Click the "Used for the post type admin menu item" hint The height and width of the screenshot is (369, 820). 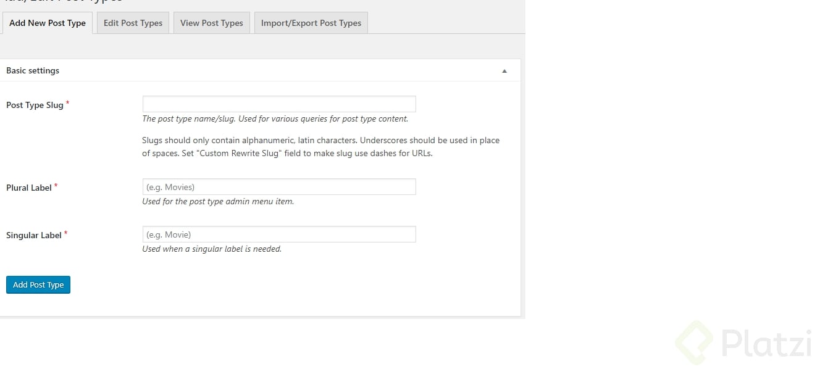click(x=218, y=201)
